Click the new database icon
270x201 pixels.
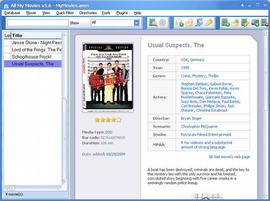point(180,22)
